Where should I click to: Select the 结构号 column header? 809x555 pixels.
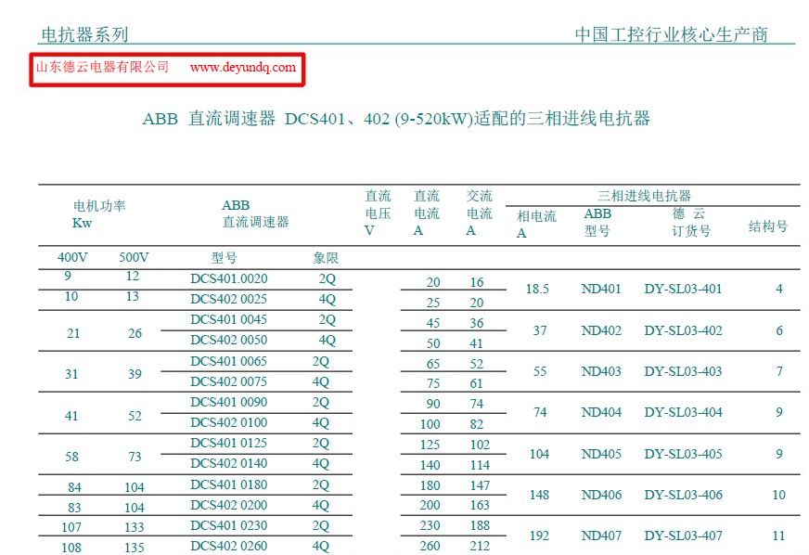[x=768, y=226]
